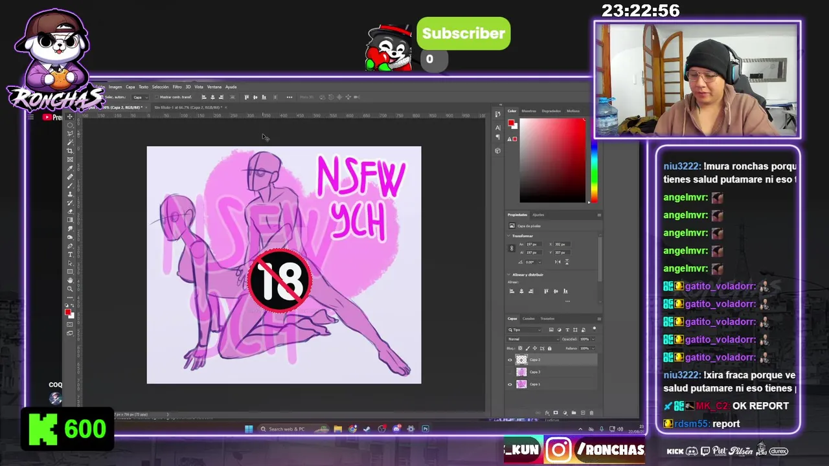Select the Brush tool

click(70, 185)
